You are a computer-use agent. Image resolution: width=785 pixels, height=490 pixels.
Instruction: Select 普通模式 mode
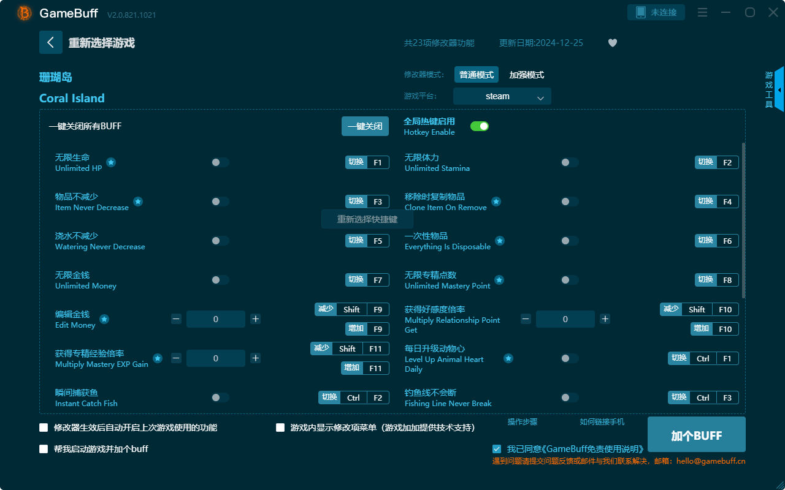476,74
